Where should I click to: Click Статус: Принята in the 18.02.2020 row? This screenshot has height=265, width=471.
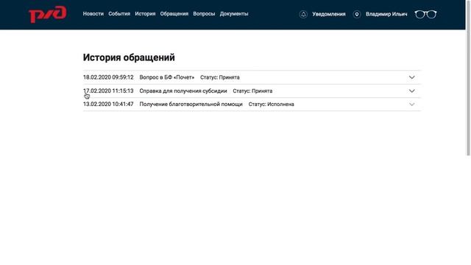pyautogui.click(x=220, y=77)
